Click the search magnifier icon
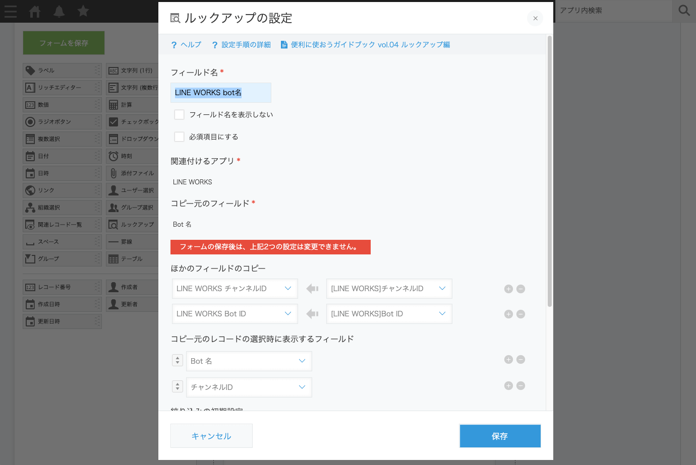This screenshot has height=465, width=696. pyautogui.click(x=684, y=11)
